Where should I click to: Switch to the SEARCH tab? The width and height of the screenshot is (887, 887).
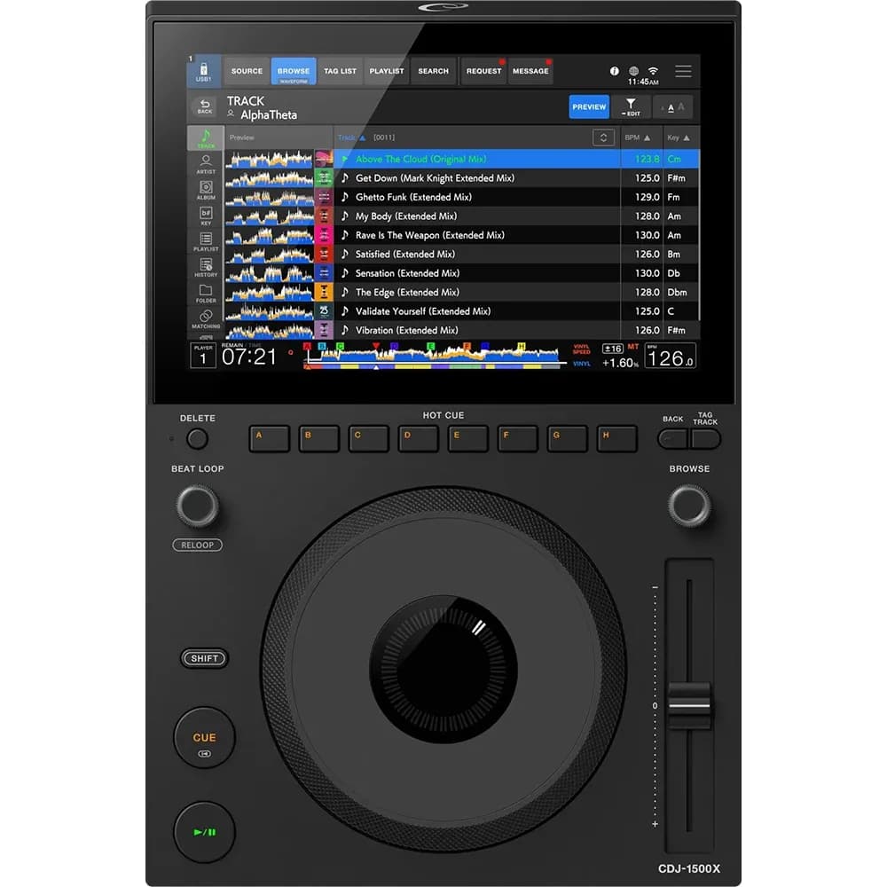pyautogui.click(x=434, y=71)
